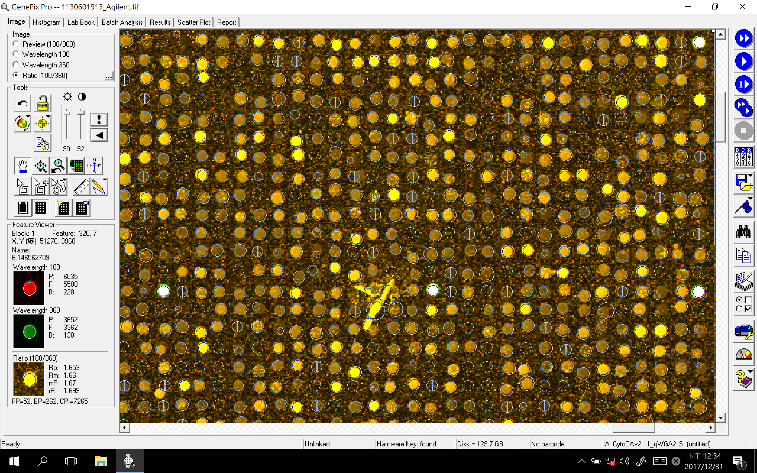Click the binoculars find icon
This screenshot has width=757, height=473.
pos(743,232)
